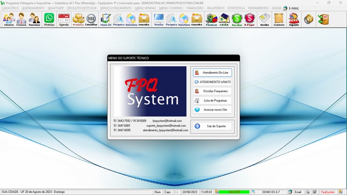Open the Menu OS icon
This screenshot has height=195, width=347.
(106, 19)
